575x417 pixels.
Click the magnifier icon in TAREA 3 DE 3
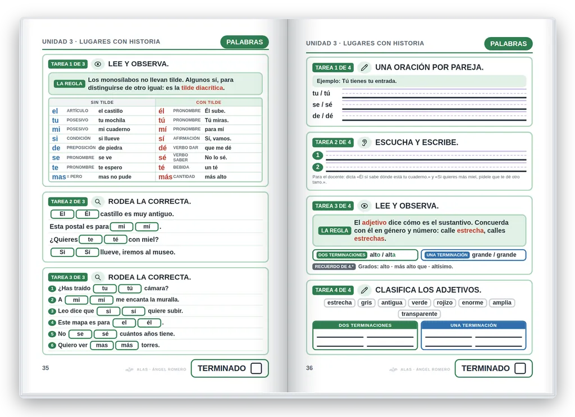[98, 277]
